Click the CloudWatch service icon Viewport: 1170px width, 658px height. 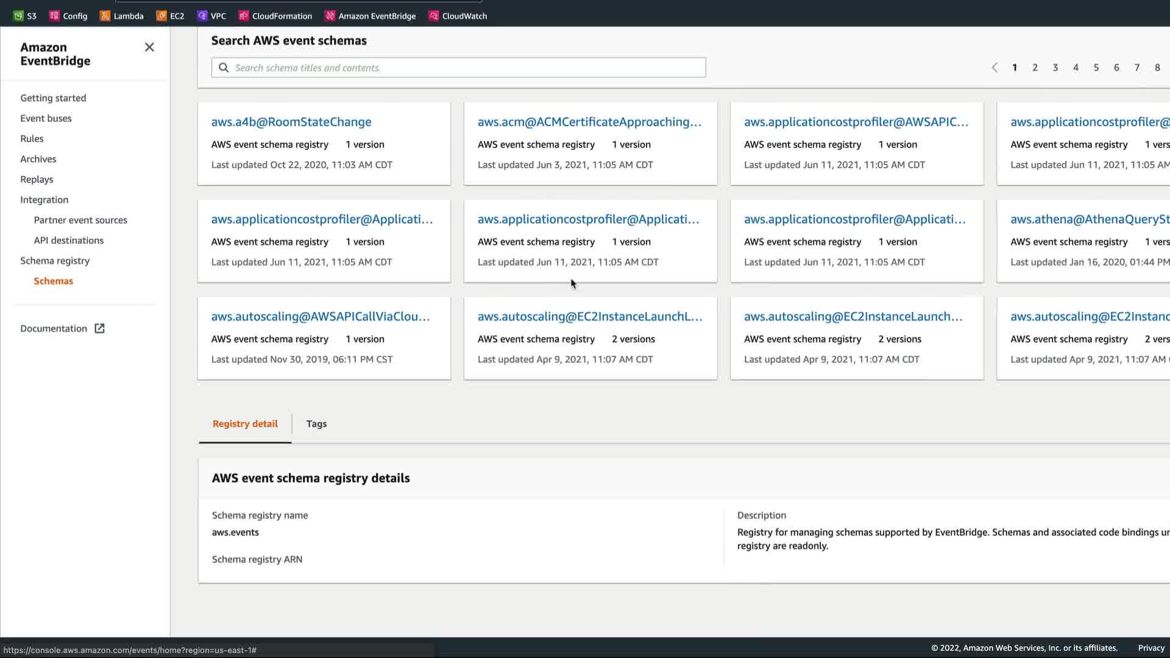433,16
